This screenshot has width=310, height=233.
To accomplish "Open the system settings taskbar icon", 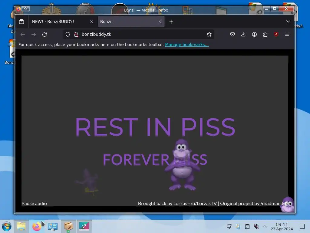I will click(x=53, y=226).
